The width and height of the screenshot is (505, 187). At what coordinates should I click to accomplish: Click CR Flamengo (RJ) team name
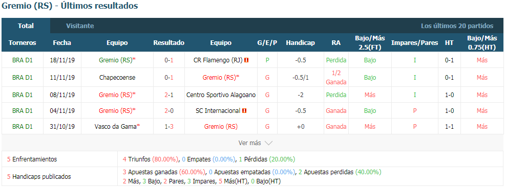tap(218, 60)
